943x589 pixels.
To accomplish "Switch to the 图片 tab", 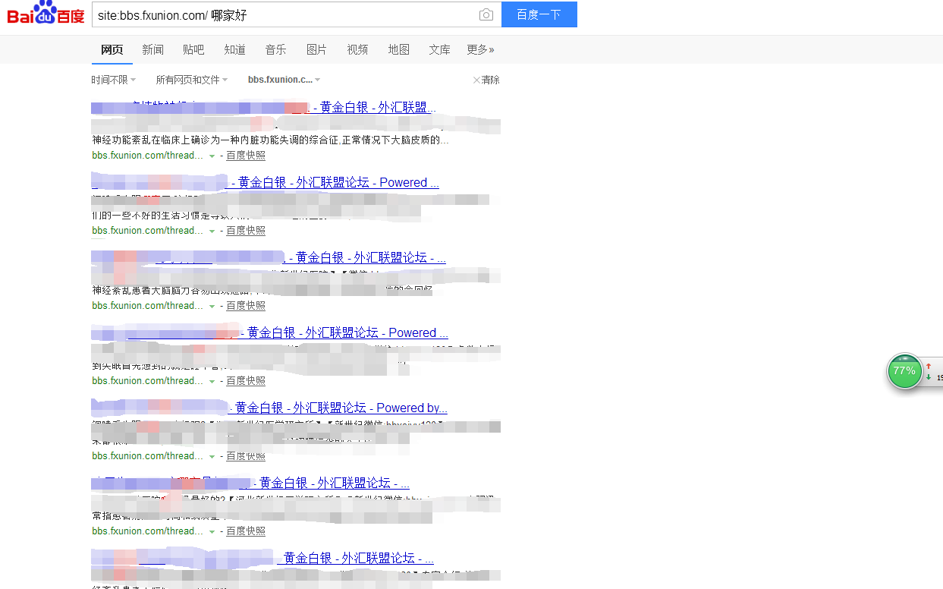I will [x=316, y=49].
